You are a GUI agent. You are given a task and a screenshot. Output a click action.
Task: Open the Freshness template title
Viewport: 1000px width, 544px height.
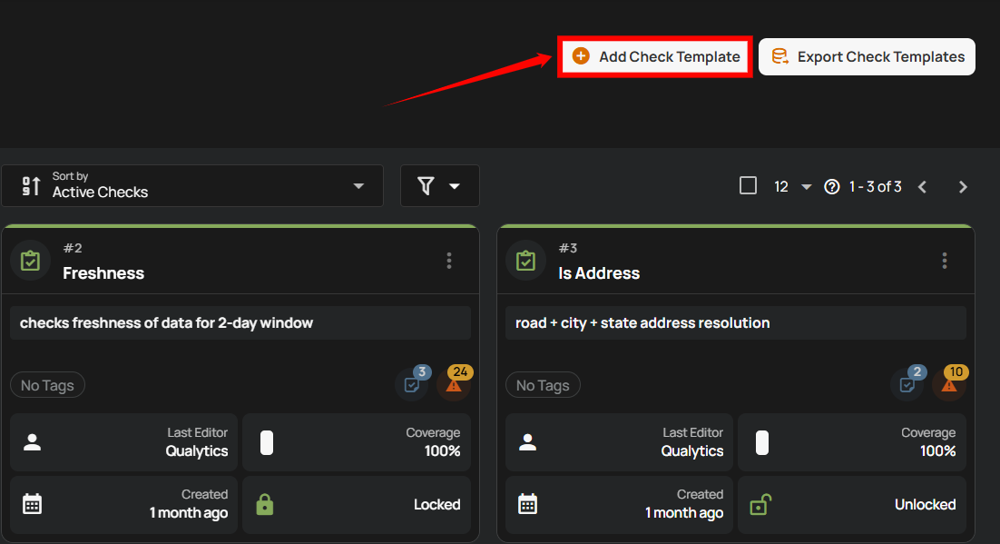(x=103, y=272)
